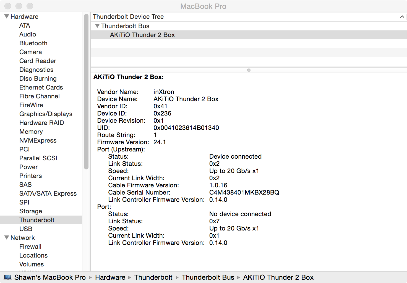Open Parallel SCSI info

(38, 158)
